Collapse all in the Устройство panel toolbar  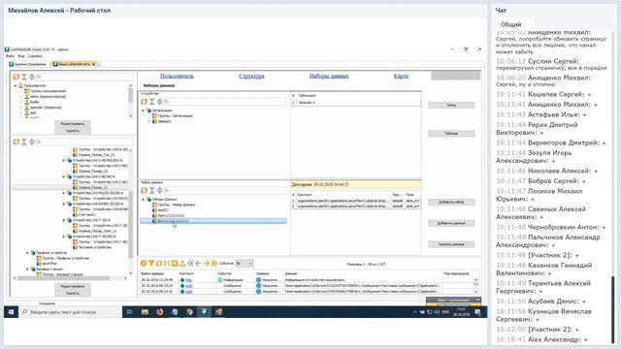pyautogui.click(x=159, y=102)
